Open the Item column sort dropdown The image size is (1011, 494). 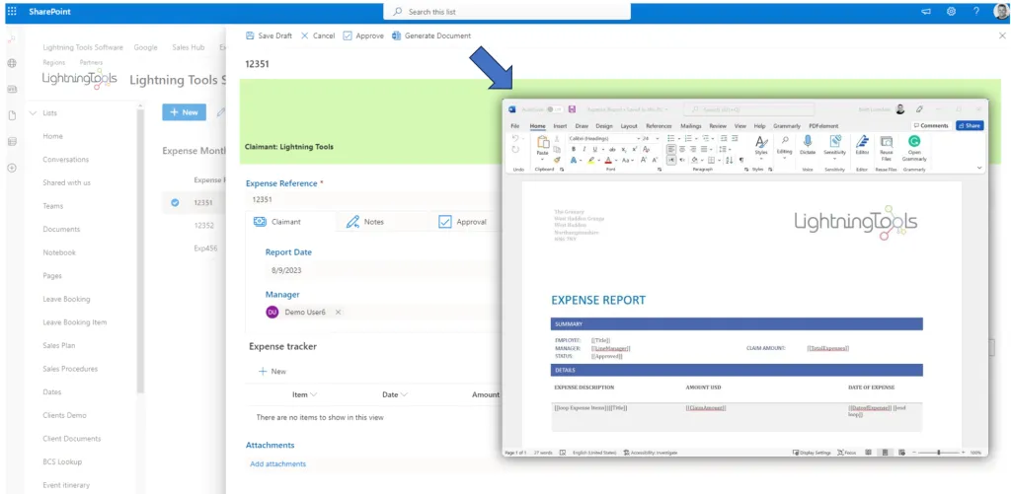click(x=314, y=394)
